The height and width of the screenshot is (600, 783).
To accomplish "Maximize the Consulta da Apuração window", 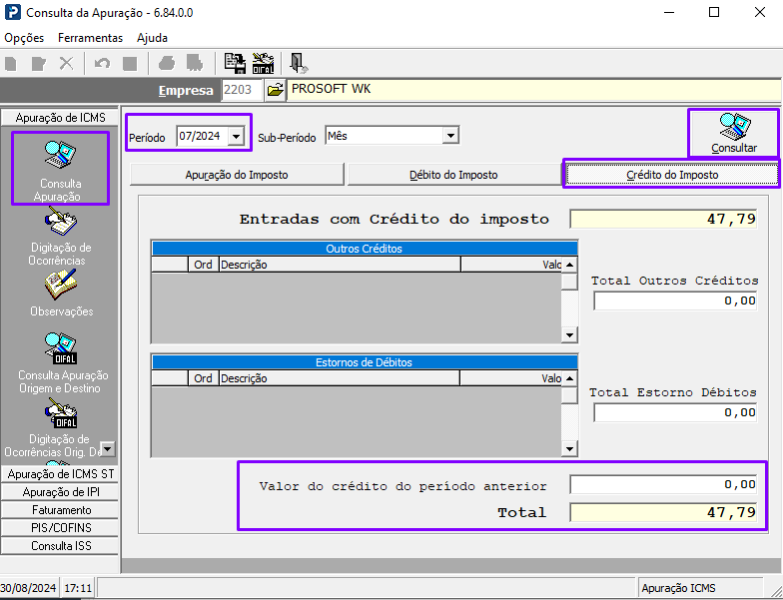I will pyautogui.click(x=714, y=12).
